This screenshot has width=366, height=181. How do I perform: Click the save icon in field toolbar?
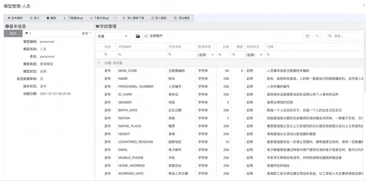307,36
